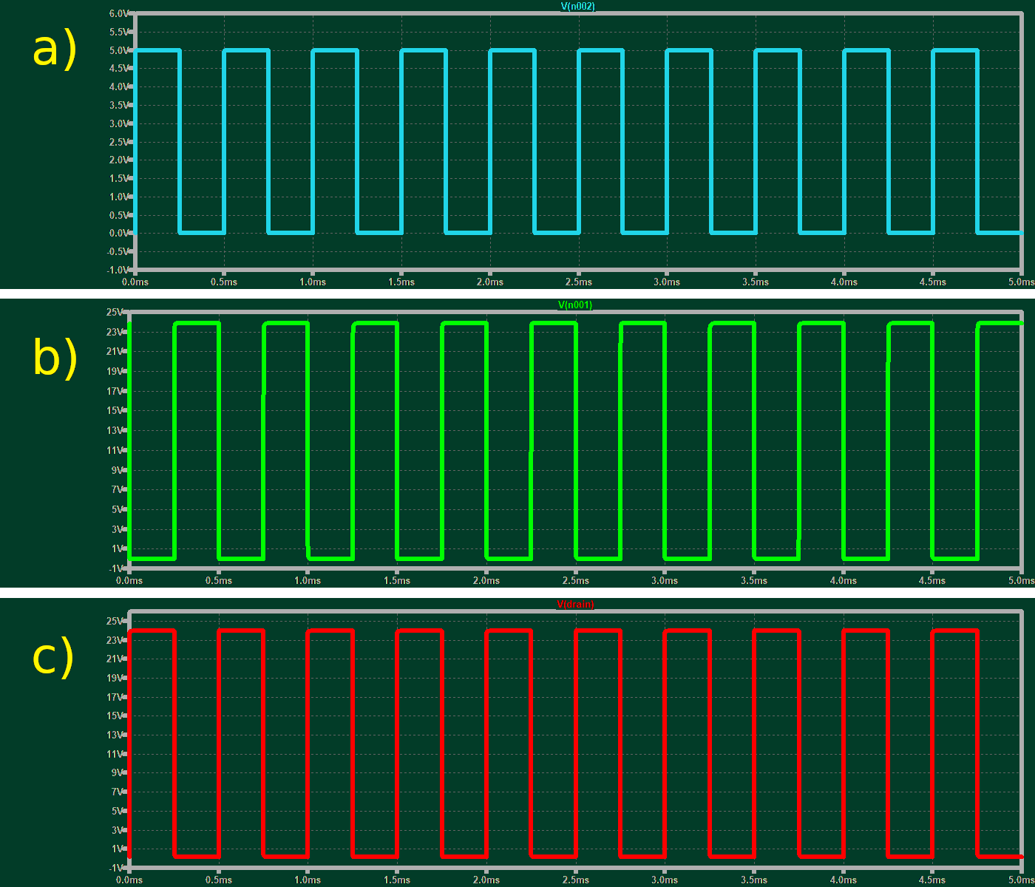
Task: Click the 1.0ms time tick in V(n001) pane
Action: 308,581
